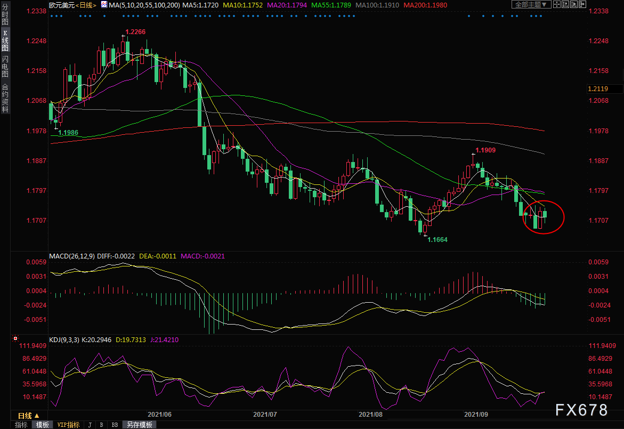Switch to the K线图 side tab
Viewport: 624px width, 429px height.
[x=5, y=42]
